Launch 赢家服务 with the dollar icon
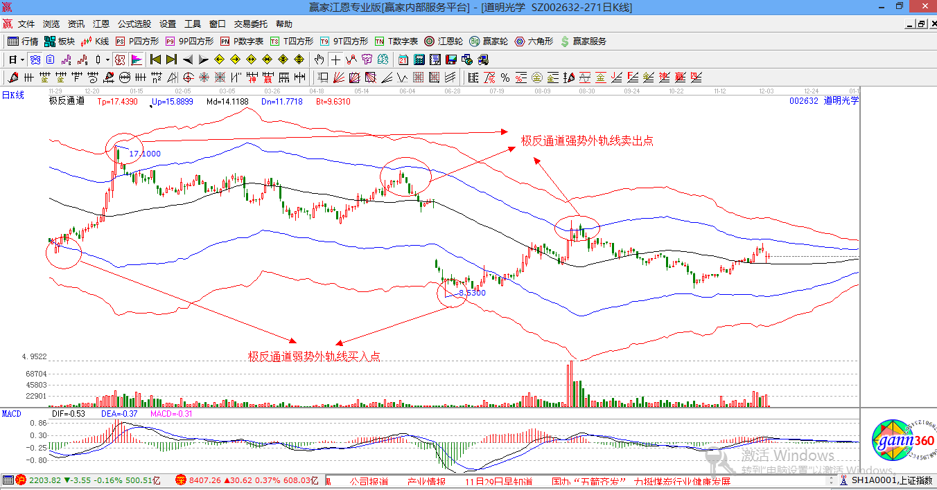937x490 pixels. [x=583, y=42]
